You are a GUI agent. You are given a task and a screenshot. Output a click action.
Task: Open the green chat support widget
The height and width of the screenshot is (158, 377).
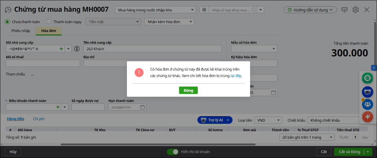pos(367,78)
